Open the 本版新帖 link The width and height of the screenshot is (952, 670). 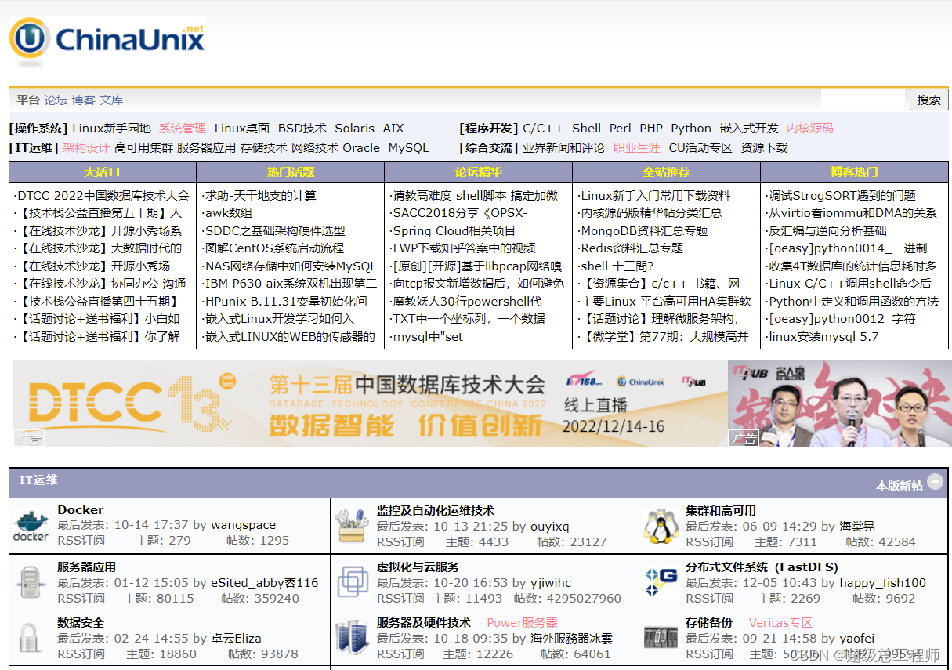(899, 486)
